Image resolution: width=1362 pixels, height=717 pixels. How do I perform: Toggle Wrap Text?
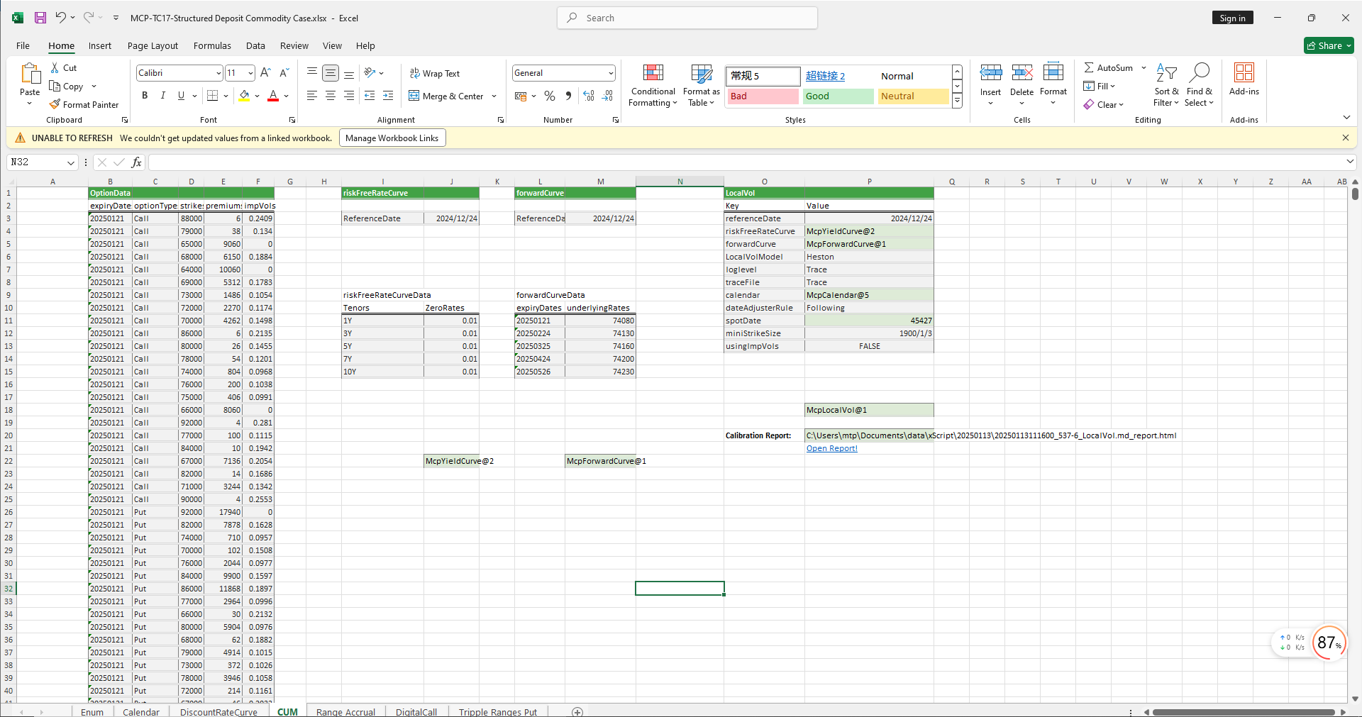(x=435, y=73)
